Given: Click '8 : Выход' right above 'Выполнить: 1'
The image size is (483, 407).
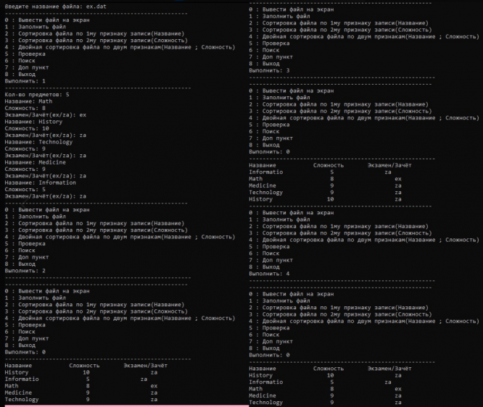Looking at the screenshot, I should pyautogui.click(x=20, y=74).
